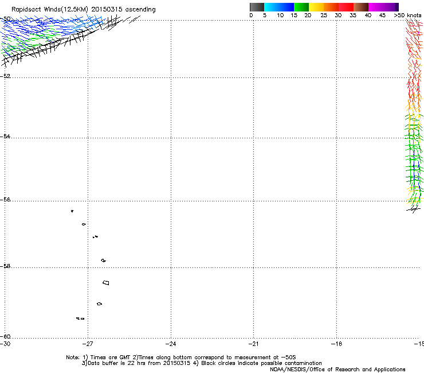This screenshot has width=424, height=373.
Task: Click the '-24' longitude axis label
Action: [171, 344]
